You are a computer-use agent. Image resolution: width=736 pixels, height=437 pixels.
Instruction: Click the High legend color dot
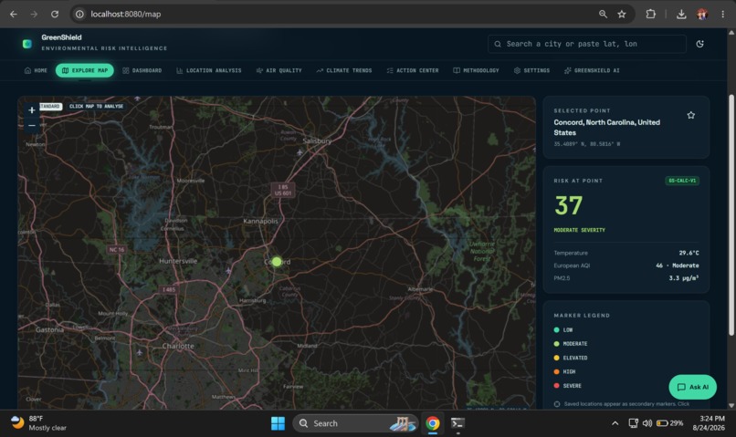(x=557, y=371)
